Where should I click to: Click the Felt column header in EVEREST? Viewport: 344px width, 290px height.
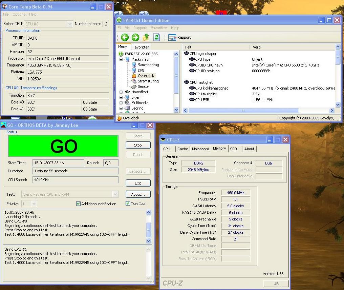pos(216,47)
